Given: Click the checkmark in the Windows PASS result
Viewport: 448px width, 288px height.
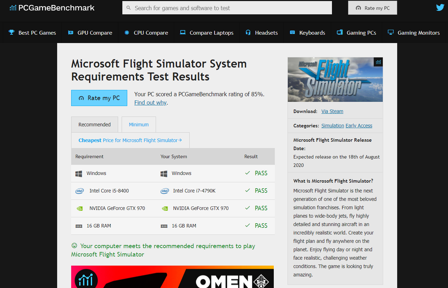Looking at the screenshot, I should click(x=247, y=173).
